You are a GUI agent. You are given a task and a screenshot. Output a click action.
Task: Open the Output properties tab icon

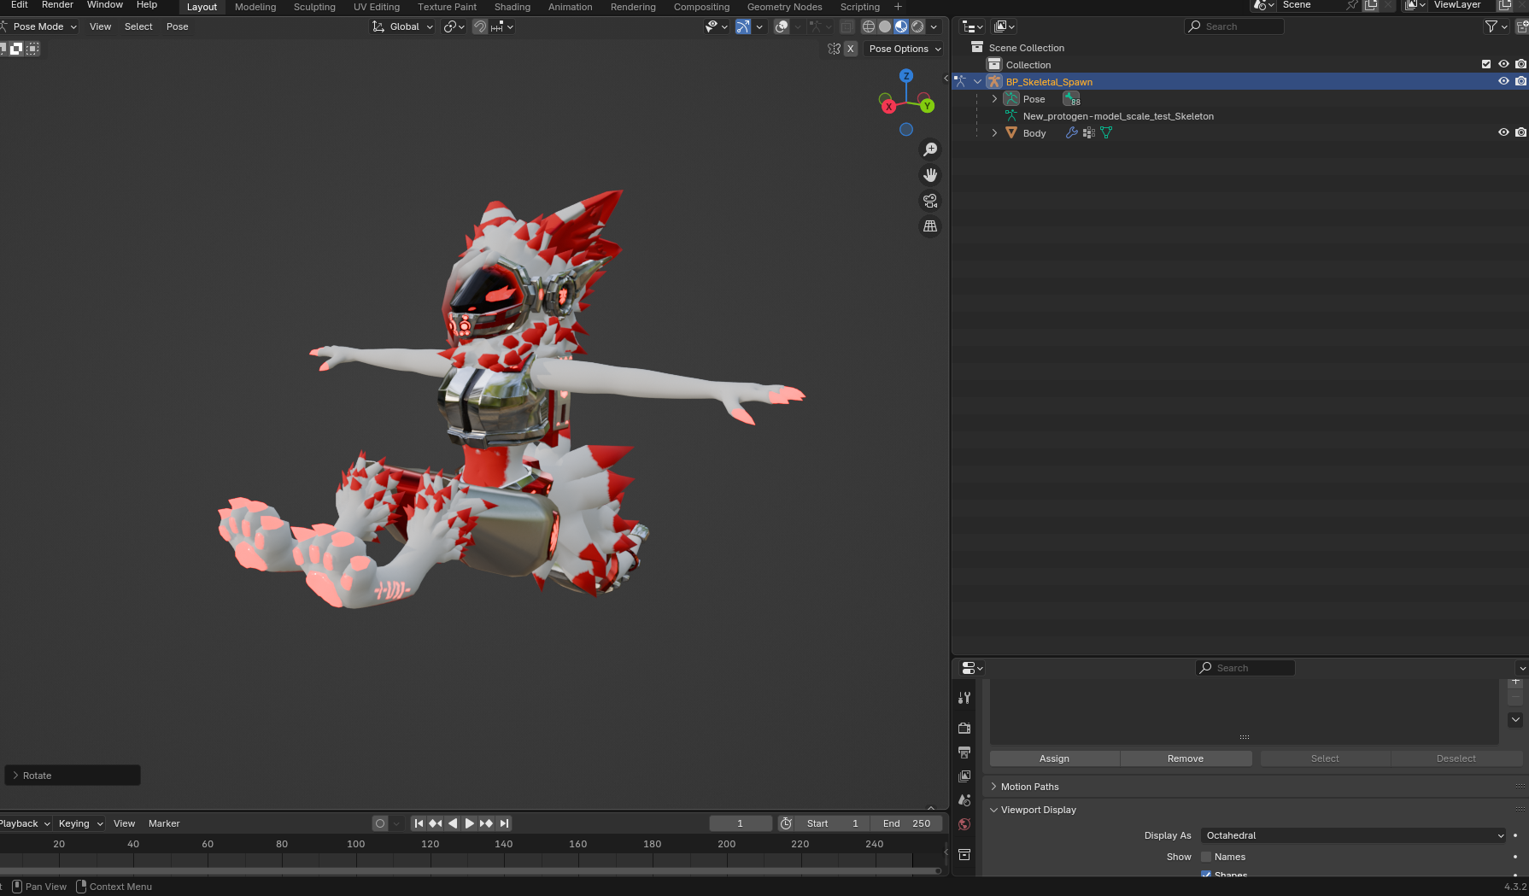click(964, 753)
